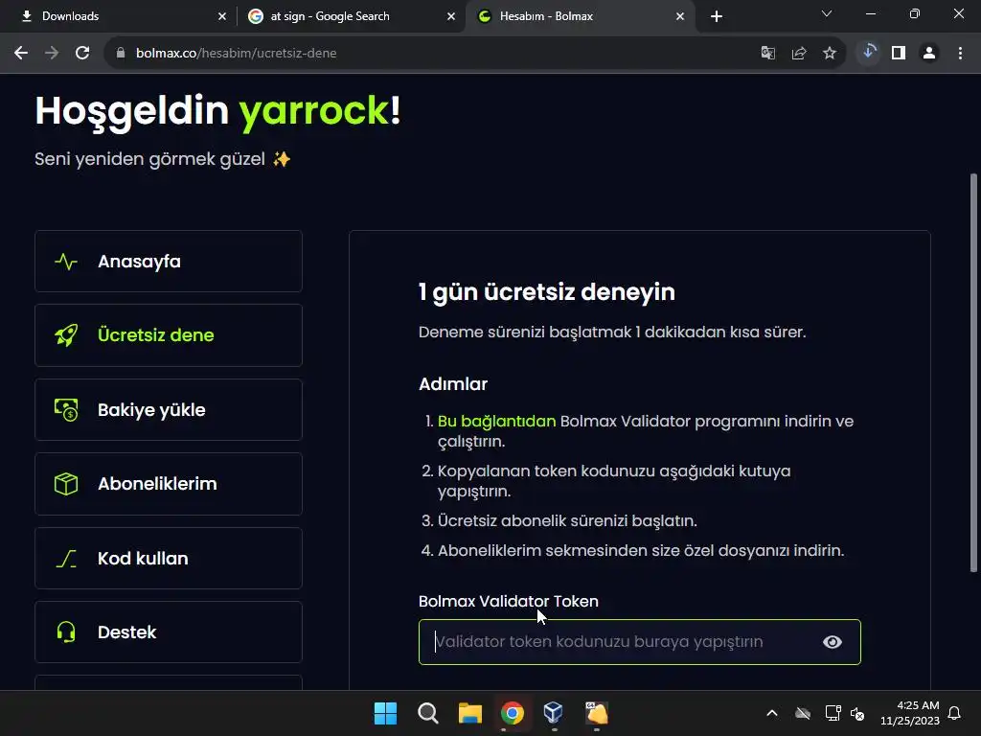Click the cube icon beside Aboneliklerim
Screen dimensions: 981x736
66,484
